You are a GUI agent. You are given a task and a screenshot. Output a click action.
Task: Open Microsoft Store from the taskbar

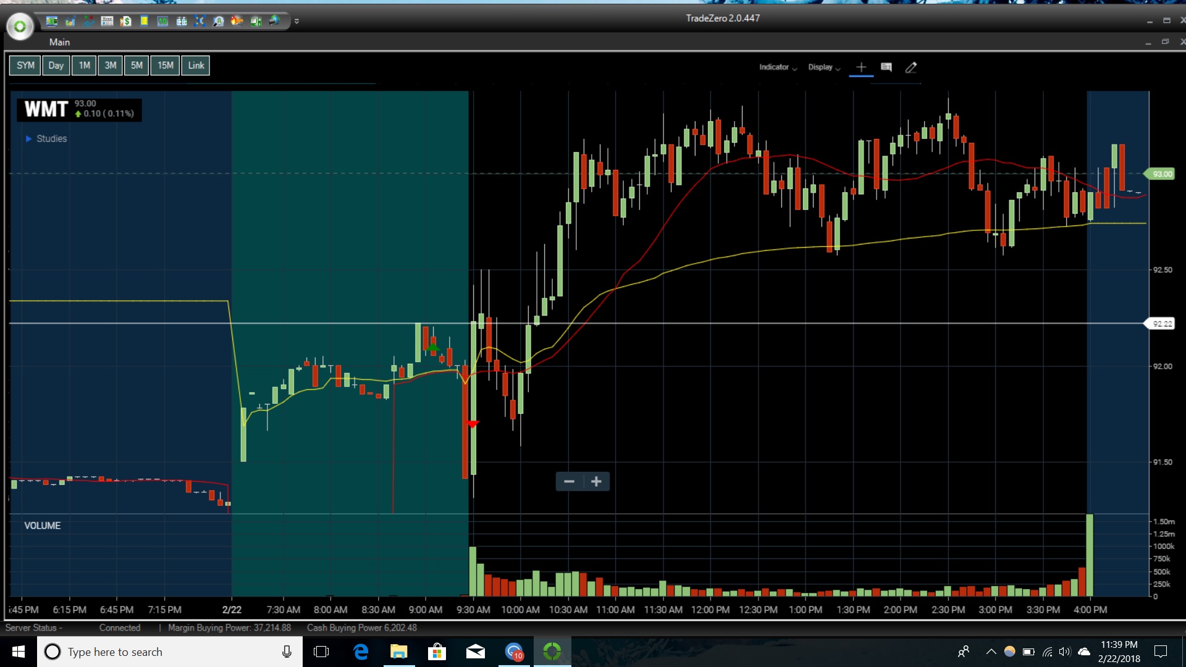coord(437,652)
